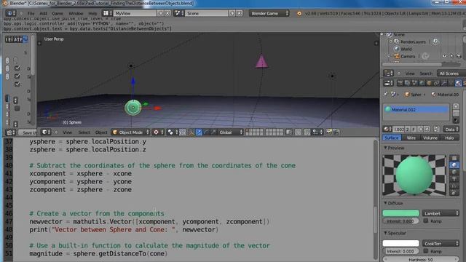Switch material type to Wire

pyautogui.click(x=411, y=138)
